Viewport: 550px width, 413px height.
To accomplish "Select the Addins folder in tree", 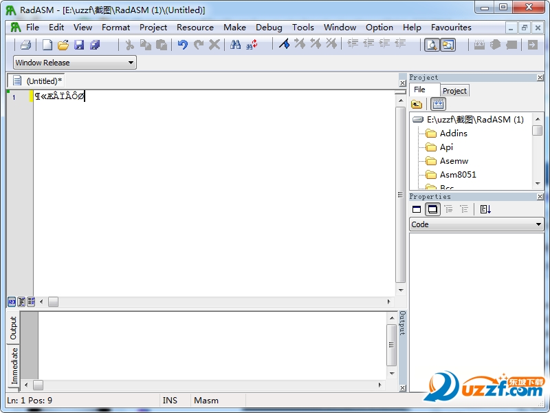I will pyautogui.click(x=454, y=134).
